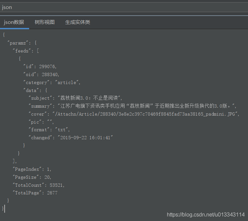
Task: Click the PageIndex value line
Action: coord(32,169)
